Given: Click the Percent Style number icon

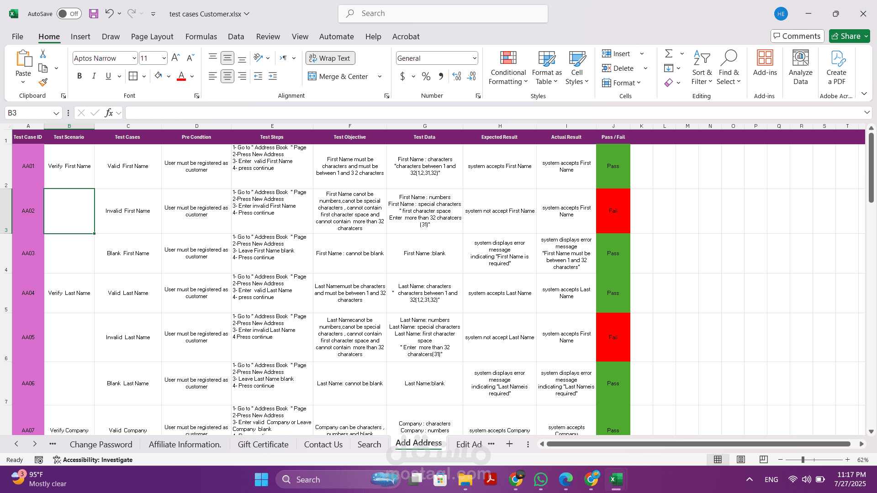Looking at the screenshot, I should click(426, 77).
